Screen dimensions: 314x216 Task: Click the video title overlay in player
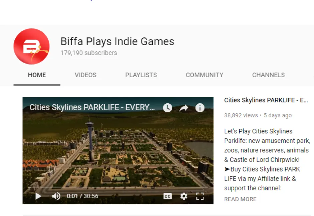tap(92, 107)
